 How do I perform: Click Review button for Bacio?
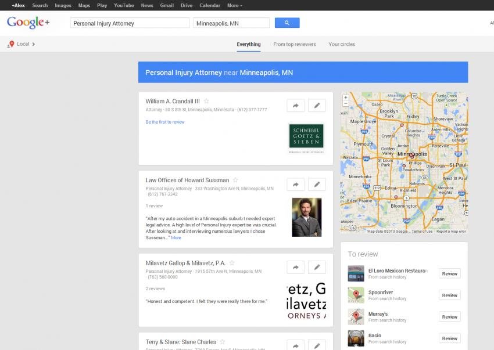click(x=450, y=338)
